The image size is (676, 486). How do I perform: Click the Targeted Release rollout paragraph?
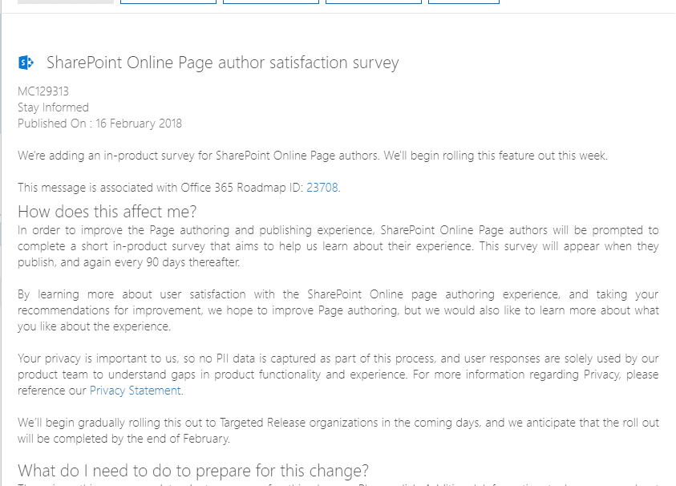[337, 431]
